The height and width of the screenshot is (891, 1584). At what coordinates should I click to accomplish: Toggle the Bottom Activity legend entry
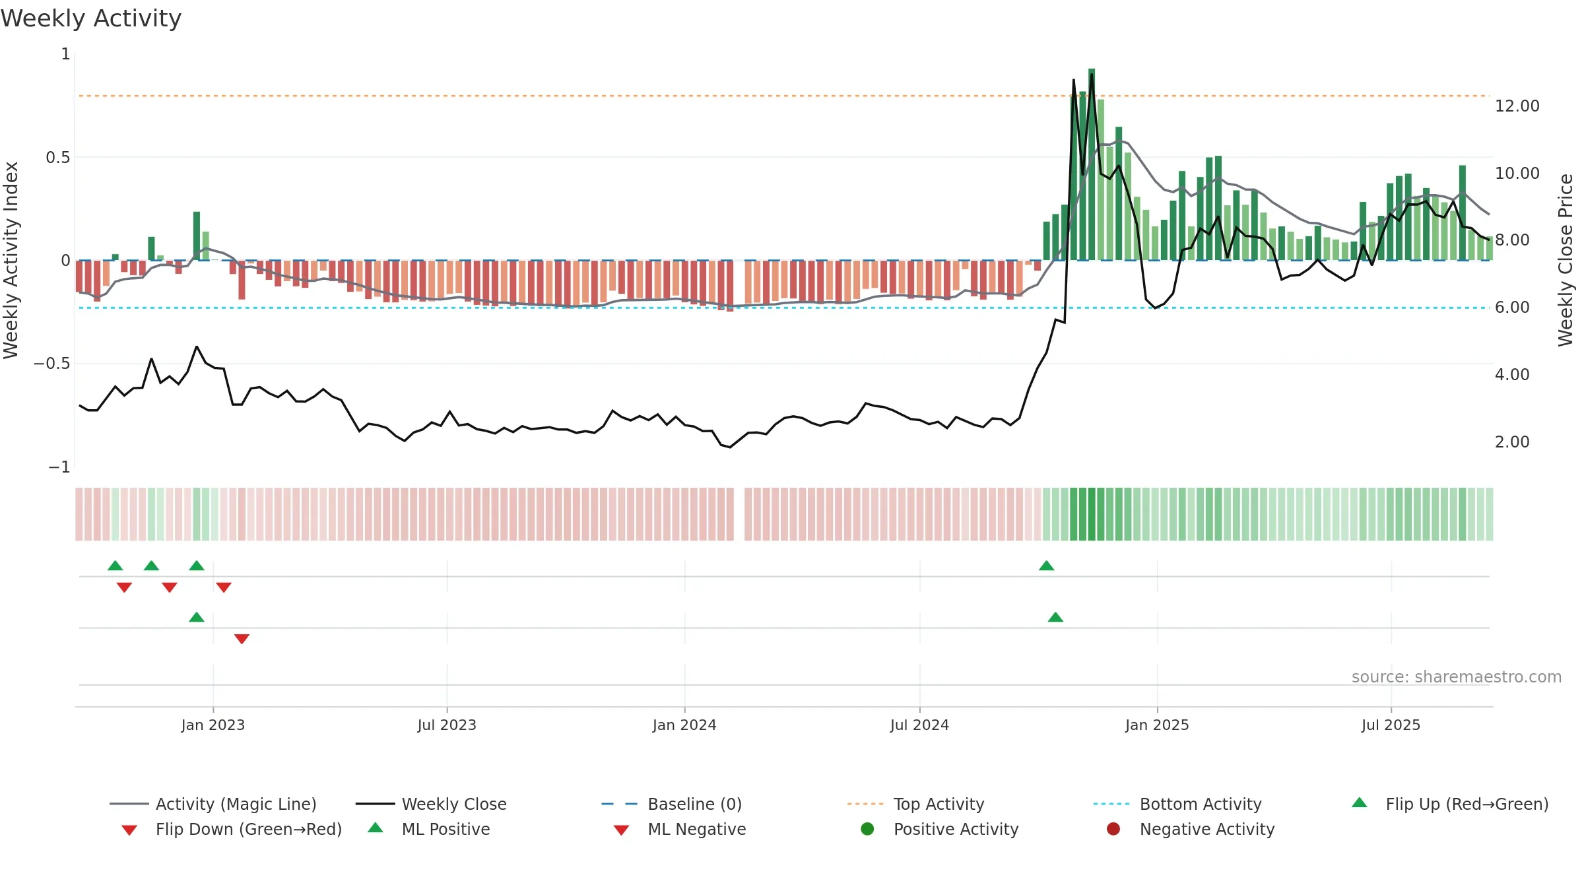(x=1177, y=804)
